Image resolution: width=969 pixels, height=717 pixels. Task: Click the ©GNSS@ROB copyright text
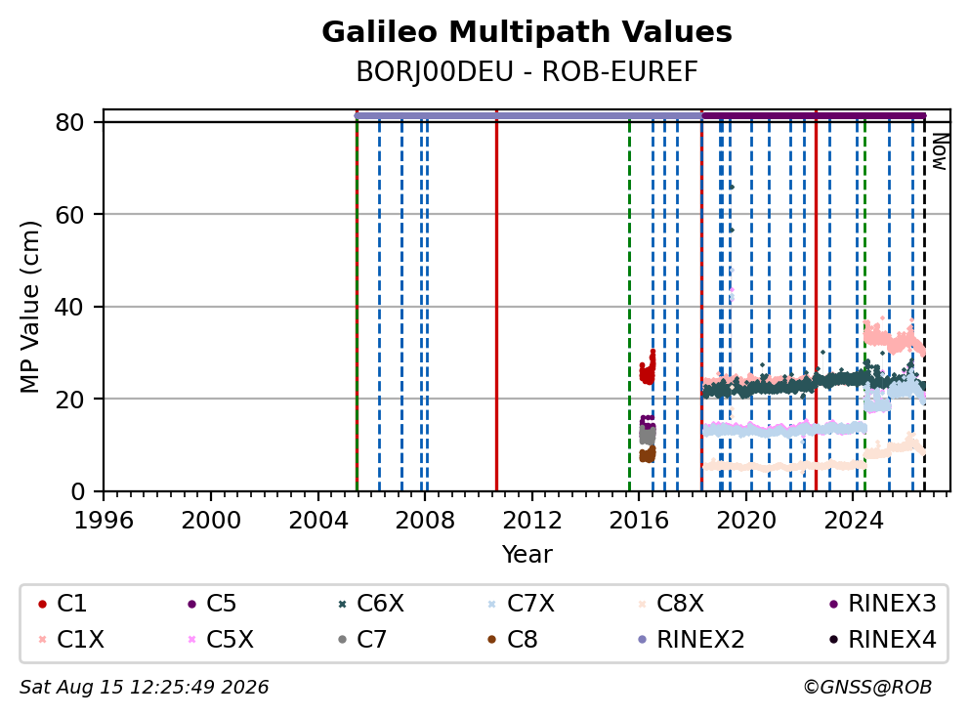(x=867, y=687)
